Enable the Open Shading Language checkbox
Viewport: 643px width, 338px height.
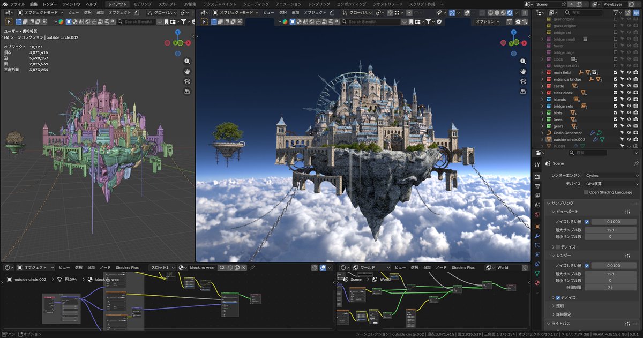click(586, 192)
